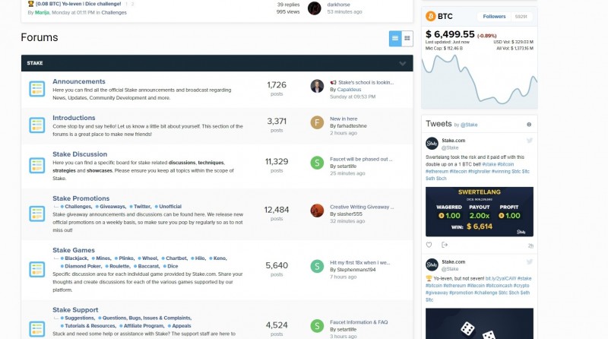
Task: Open latest post 'New in here'
Action: (344, 119)
